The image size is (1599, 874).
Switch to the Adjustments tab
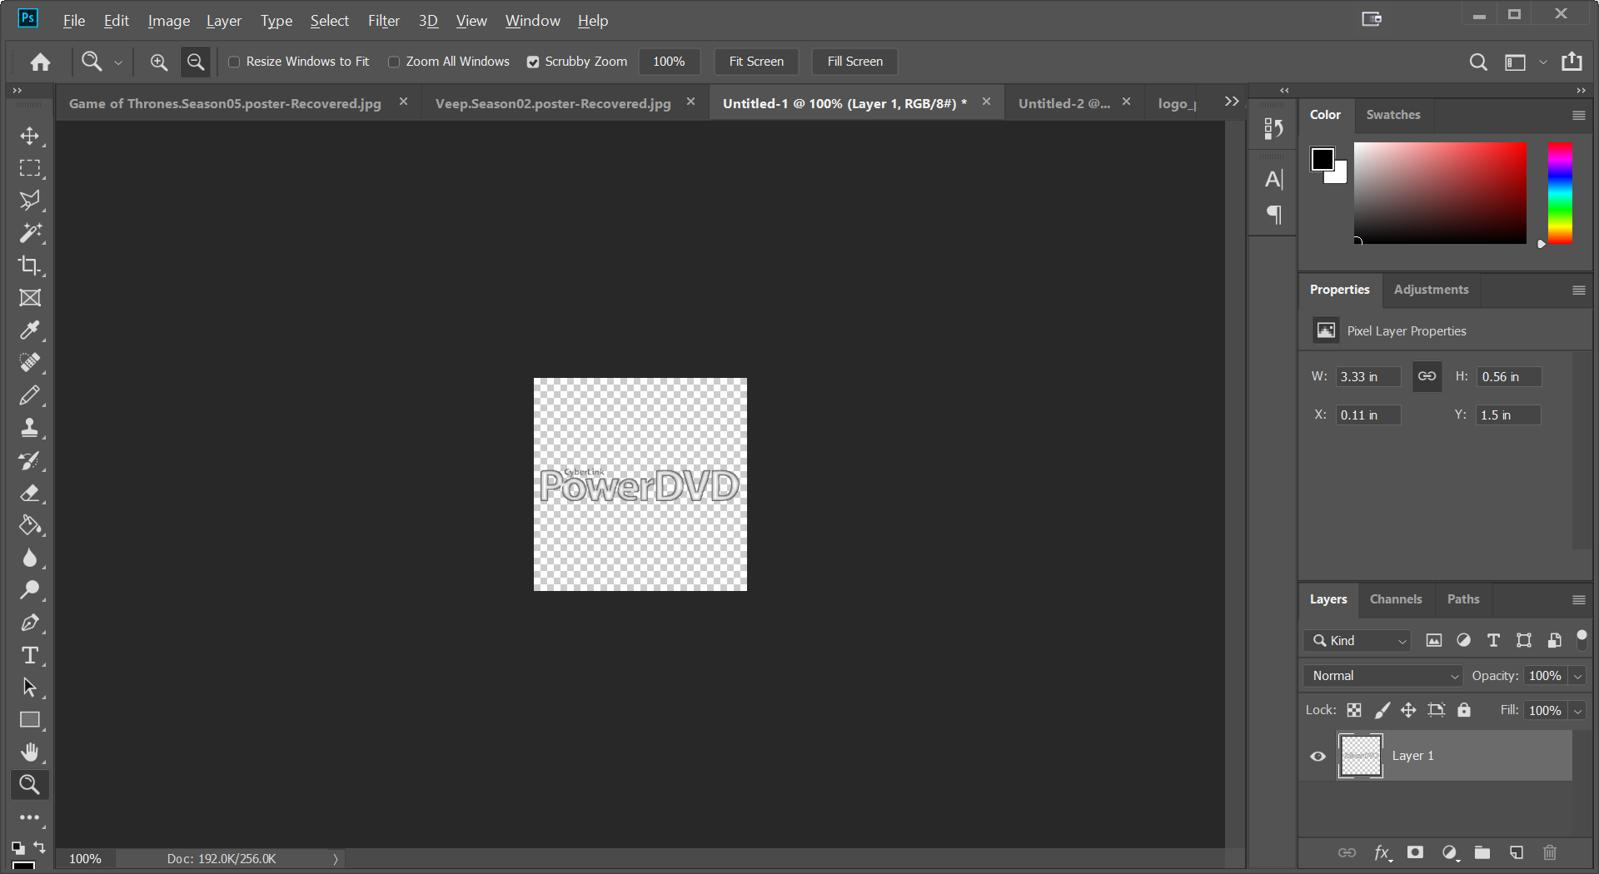click(1431, 290)
